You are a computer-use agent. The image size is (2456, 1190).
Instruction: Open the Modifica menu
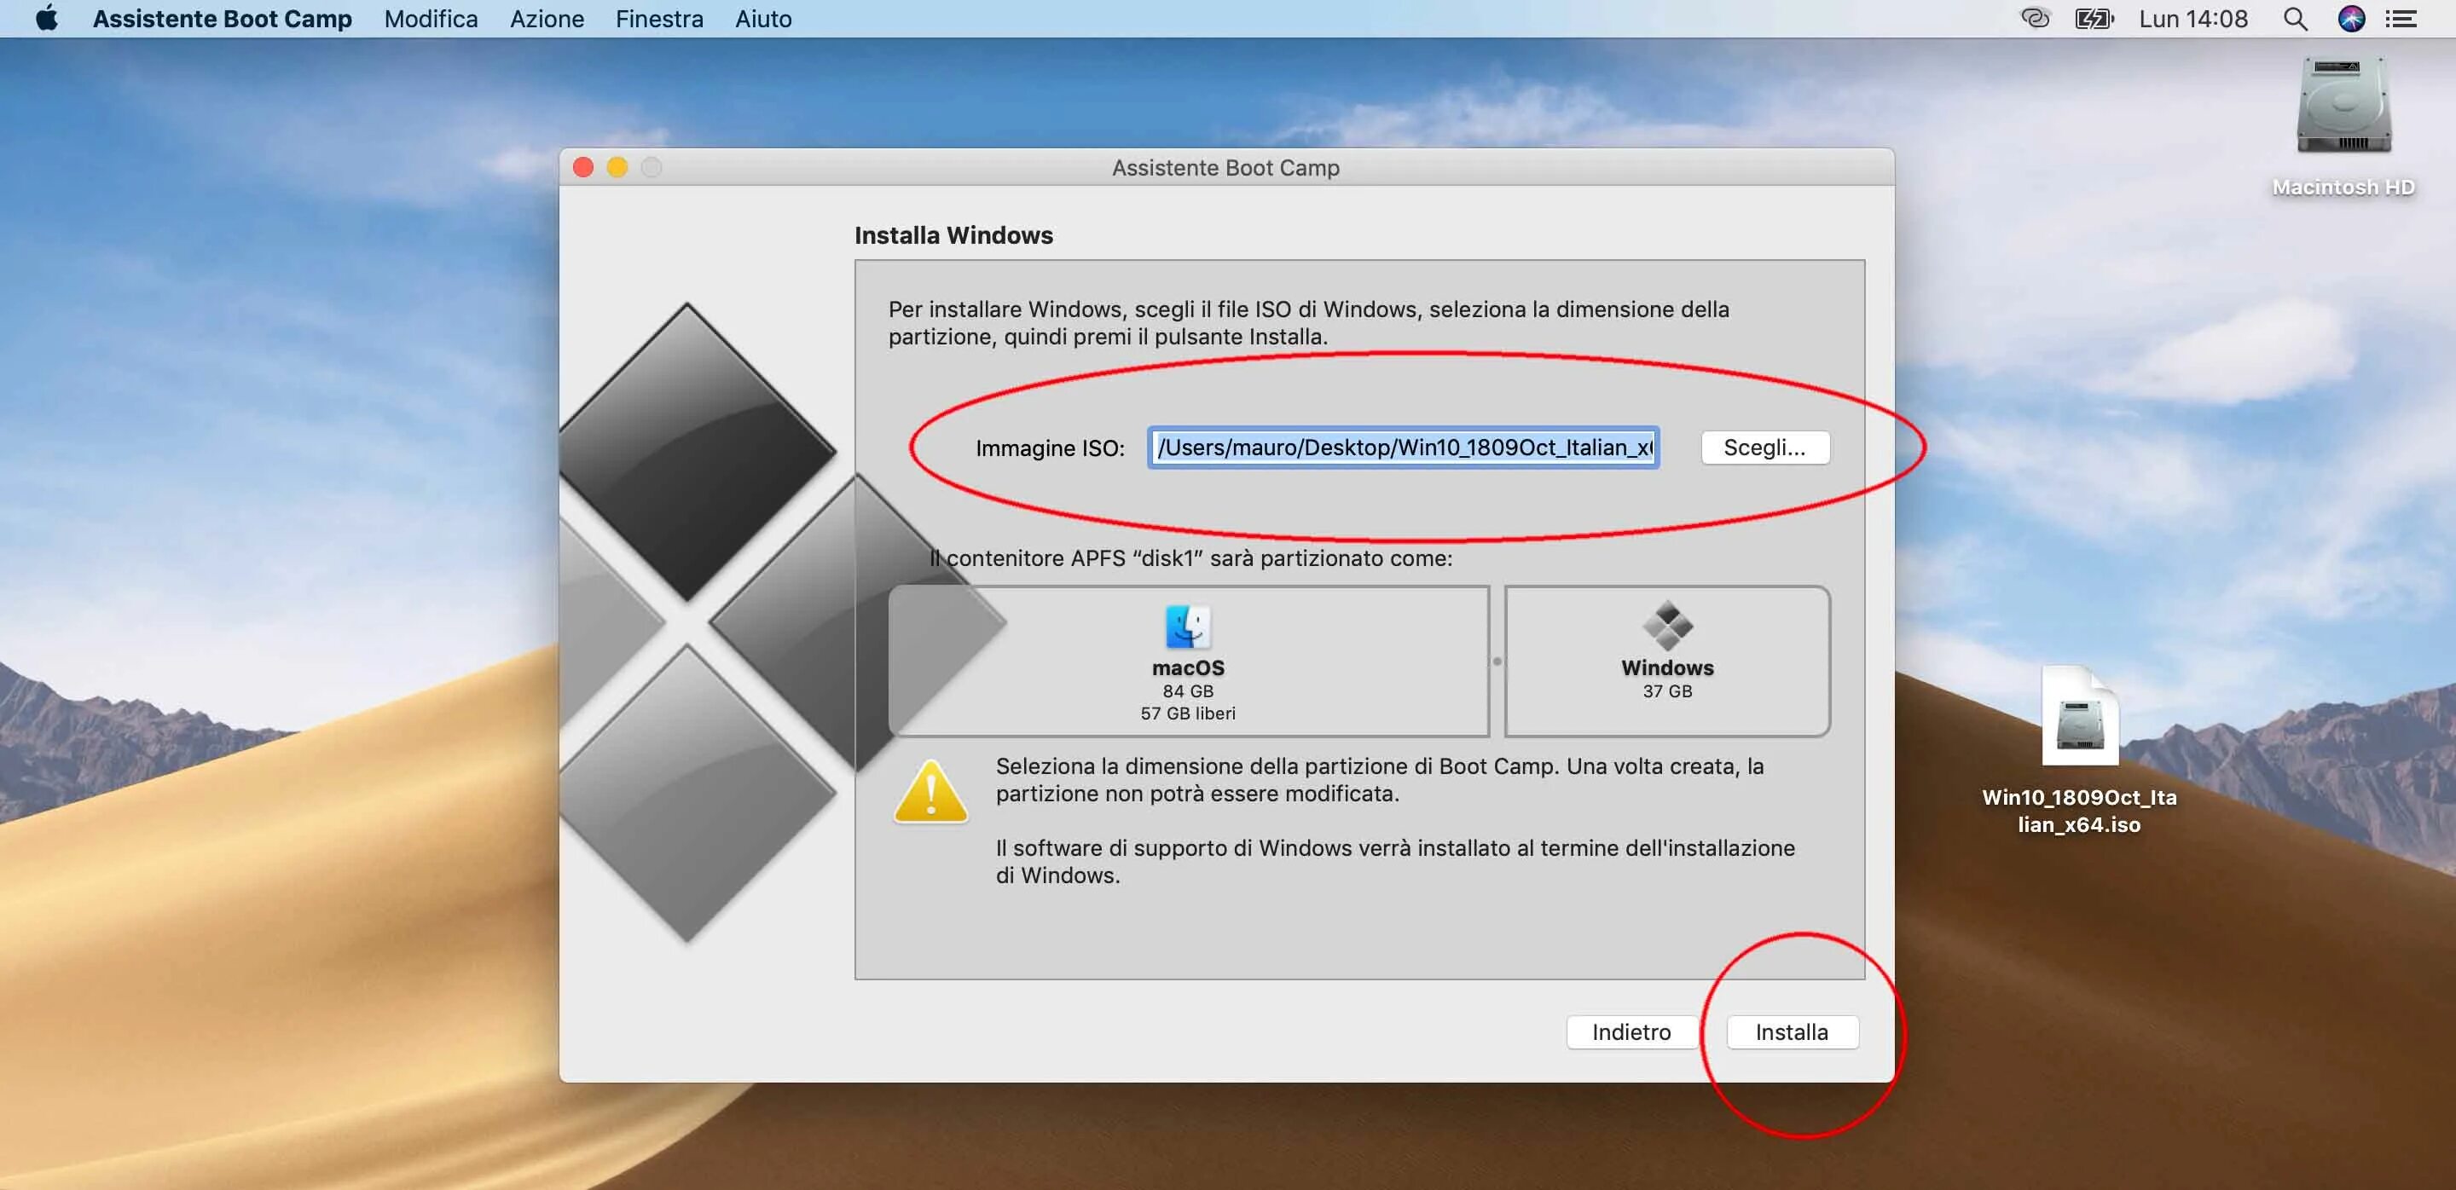(431, 19)
